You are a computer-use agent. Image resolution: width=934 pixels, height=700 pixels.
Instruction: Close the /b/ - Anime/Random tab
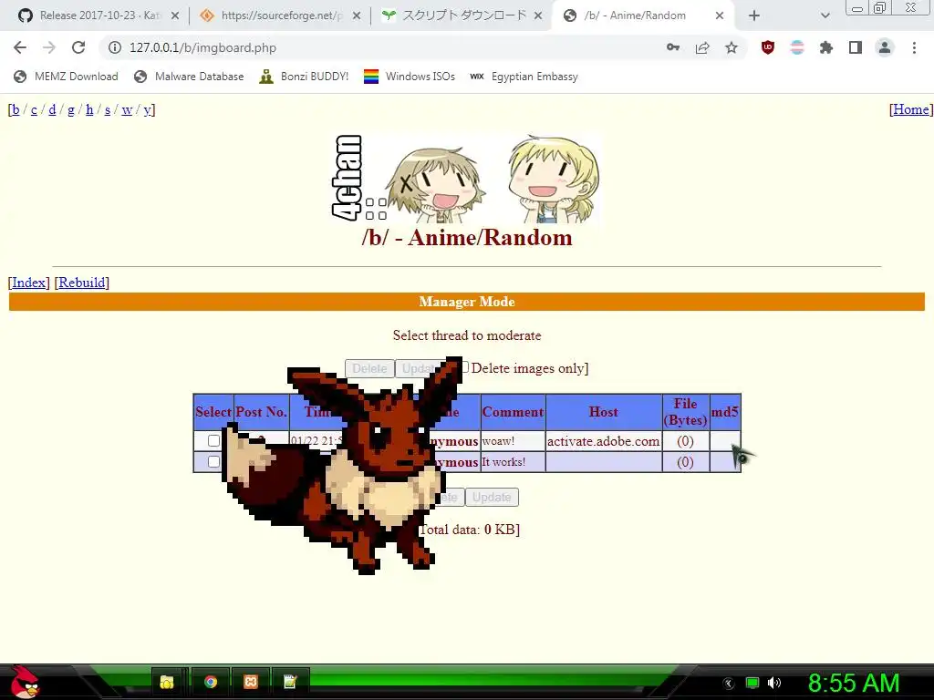720,15
